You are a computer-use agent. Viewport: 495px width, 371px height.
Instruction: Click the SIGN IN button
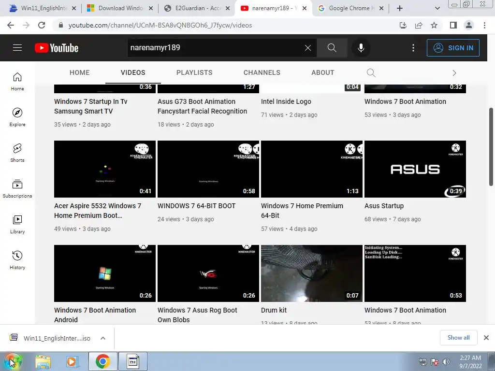click(x=453, y=48)
